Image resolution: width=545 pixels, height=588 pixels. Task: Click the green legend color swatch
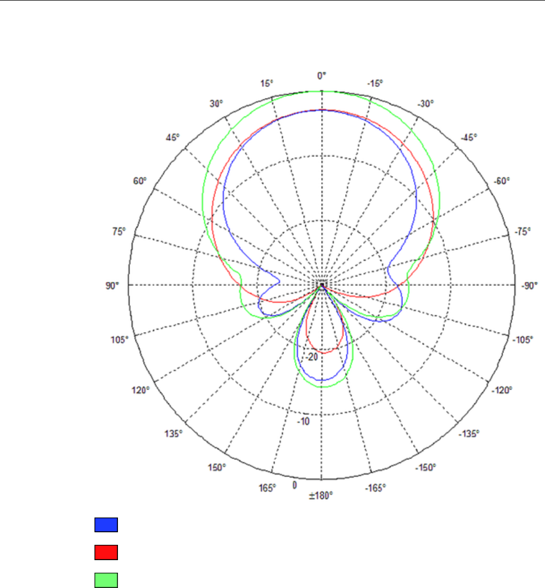coord(106,580)
